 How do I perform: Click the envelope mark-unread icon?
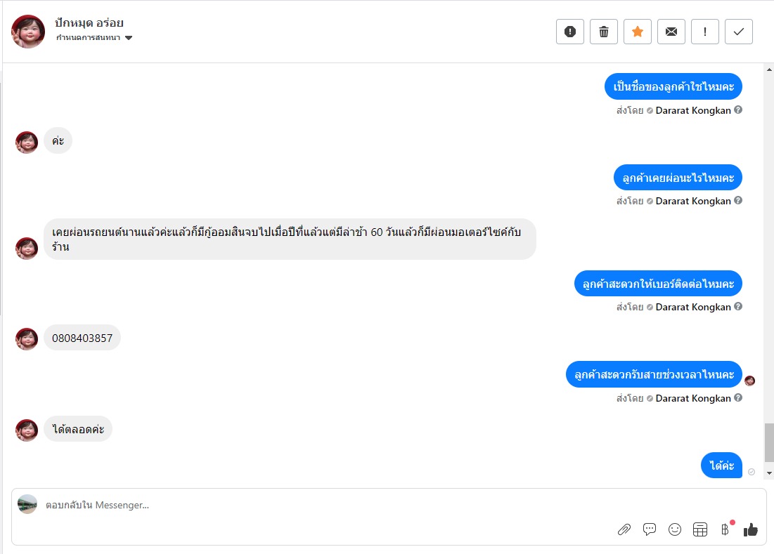click(671, 32)
